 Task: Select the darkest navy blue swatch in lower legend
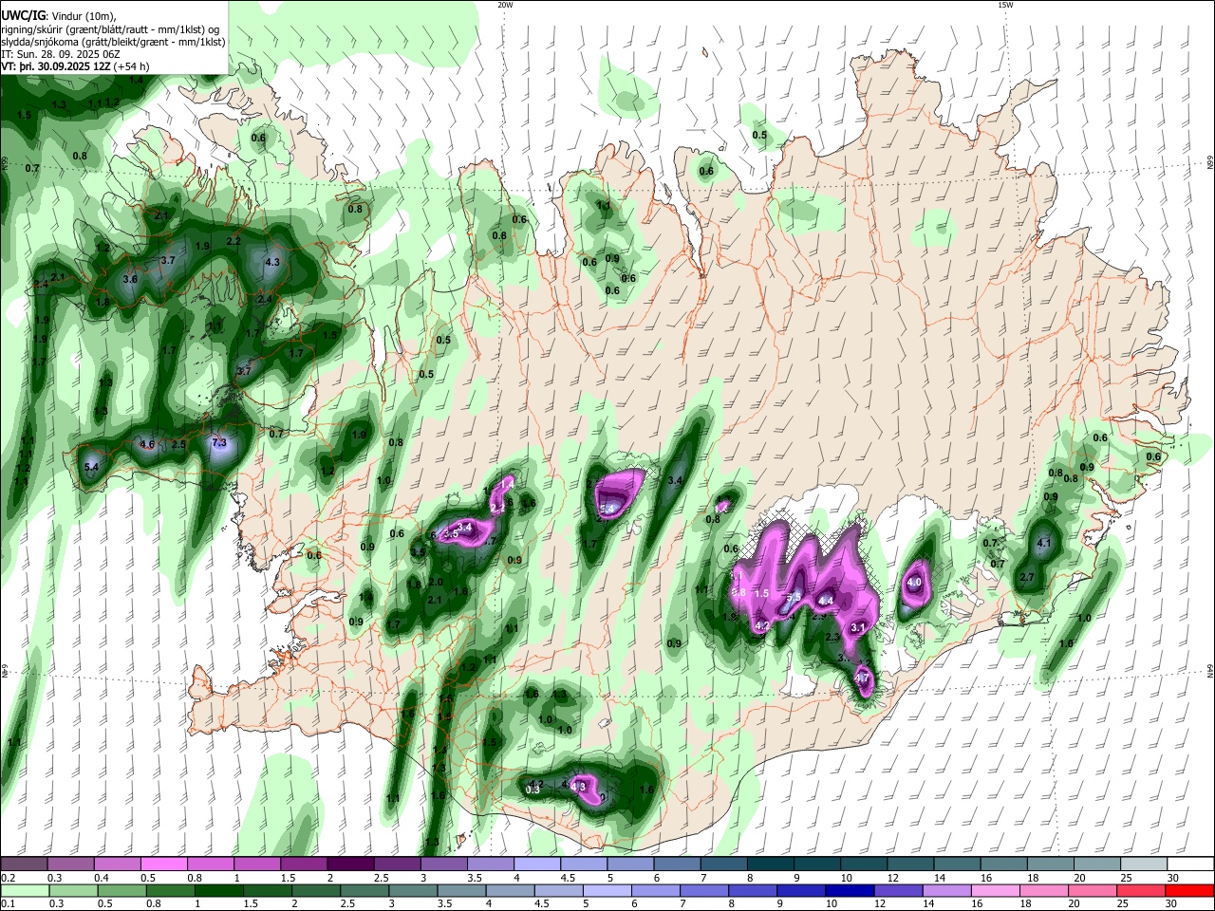pyautogui.click(x=850, y=890)
